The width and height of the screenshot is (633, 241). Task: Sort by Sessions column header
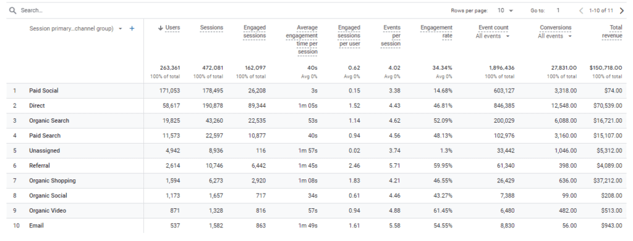(x=211, y=28)
